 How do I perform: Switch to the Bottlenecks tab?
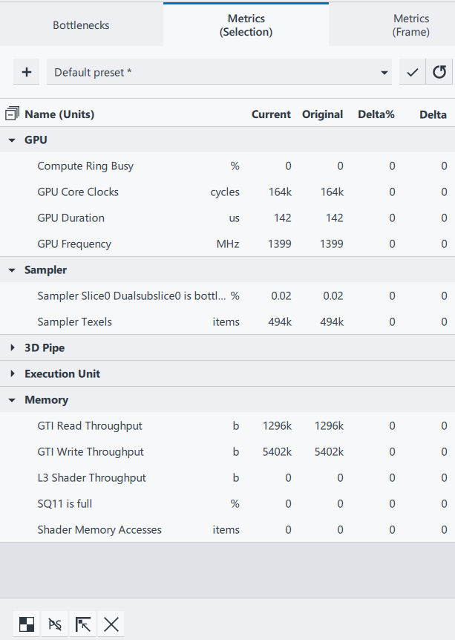pyautogui.click(x=81, y=25)
